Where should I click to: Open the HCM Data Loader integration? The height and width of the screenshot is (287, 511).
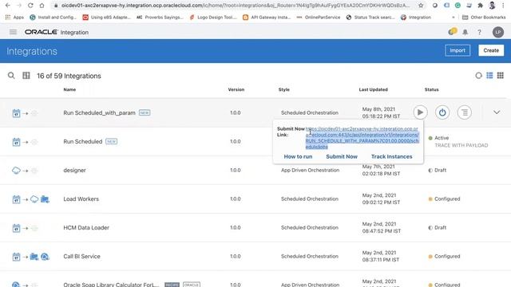86,227
